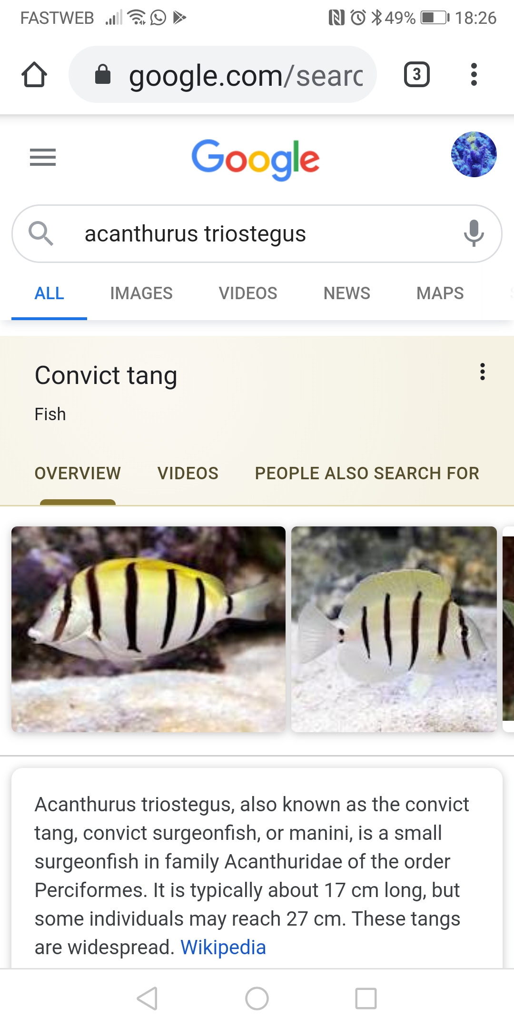Tap the Android back navigation button
Viewport: 514px width, 1029px height.
point(148,999)
